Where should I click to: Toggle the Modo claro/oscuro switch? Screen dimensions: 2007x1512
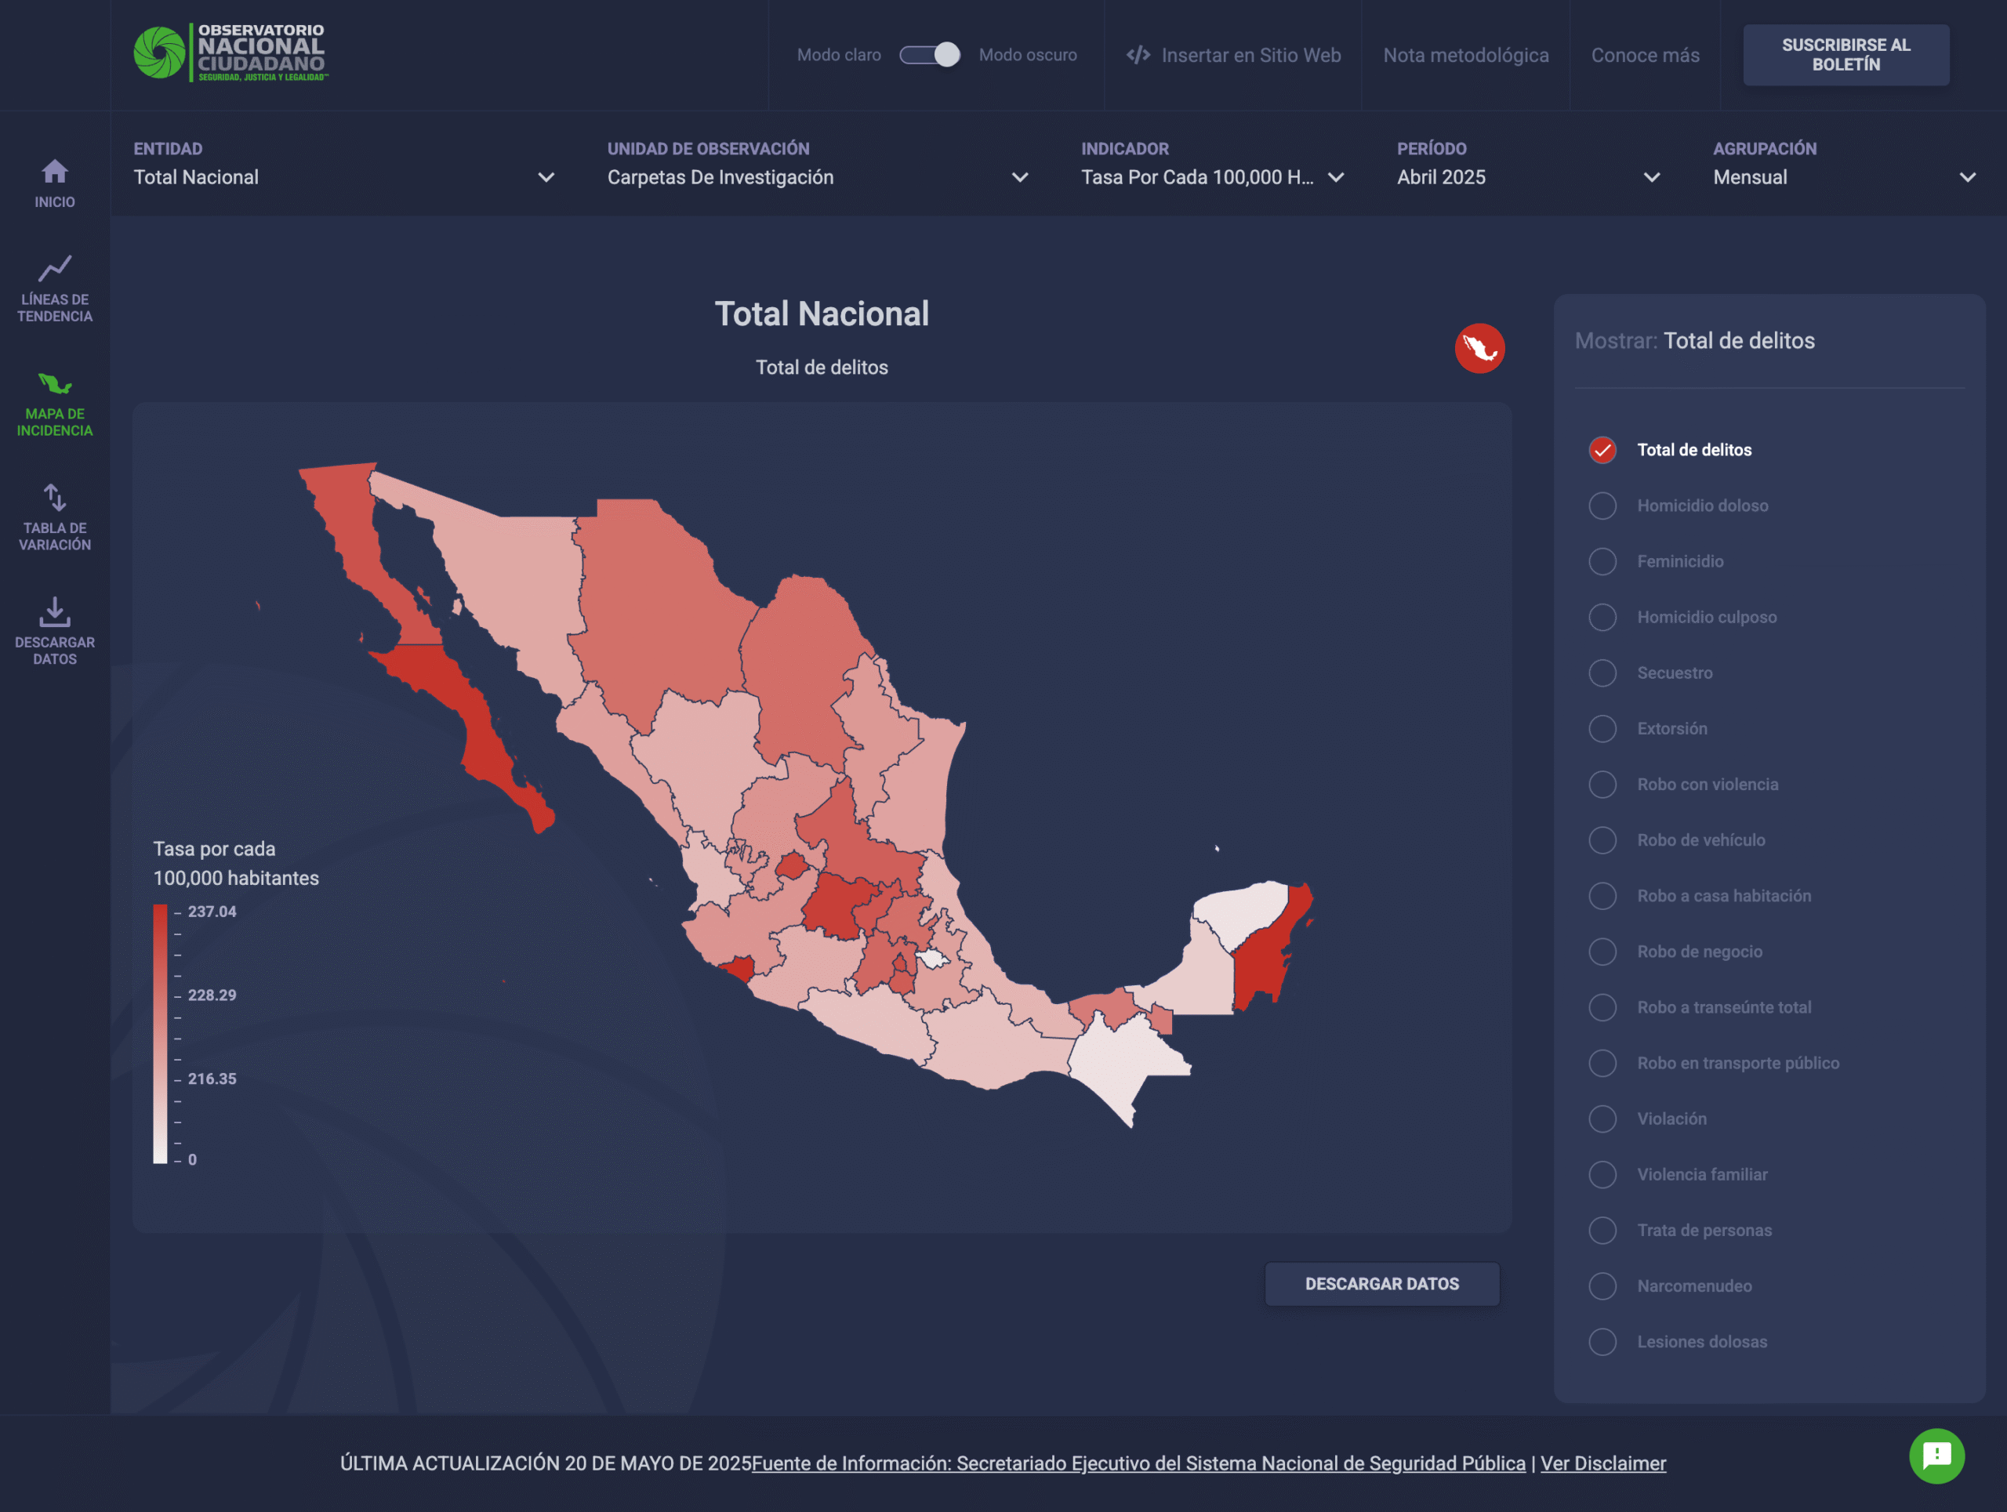coord(929,56)
